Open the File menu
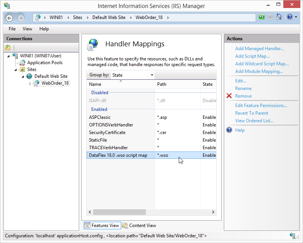Viewport: 303px width, 243px height. tap(12, 29)
